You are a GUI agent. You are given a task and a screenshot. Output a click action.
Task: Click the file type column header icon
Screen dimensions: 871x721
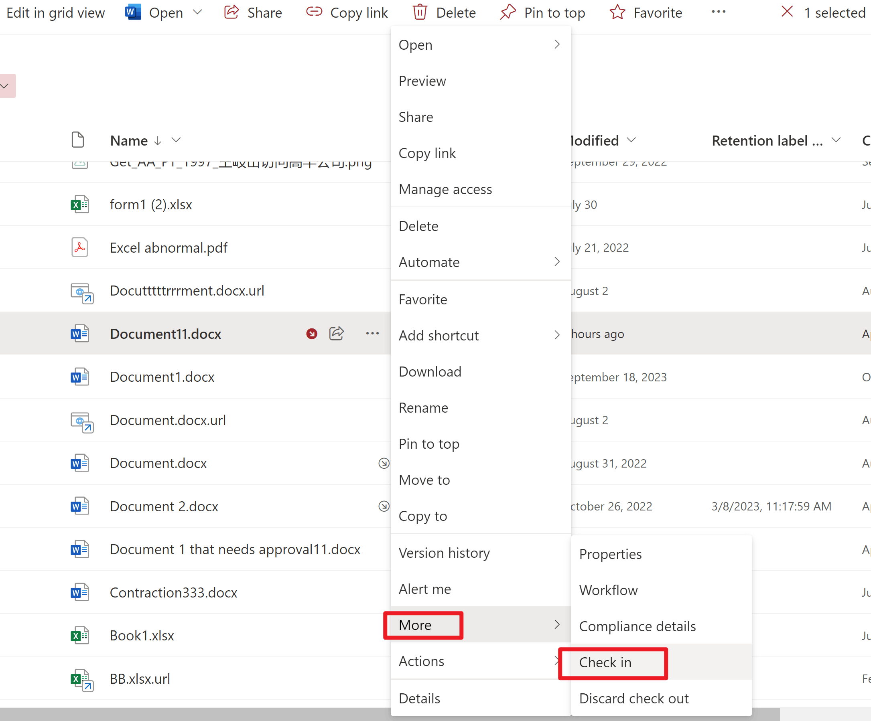coord(77,140)
